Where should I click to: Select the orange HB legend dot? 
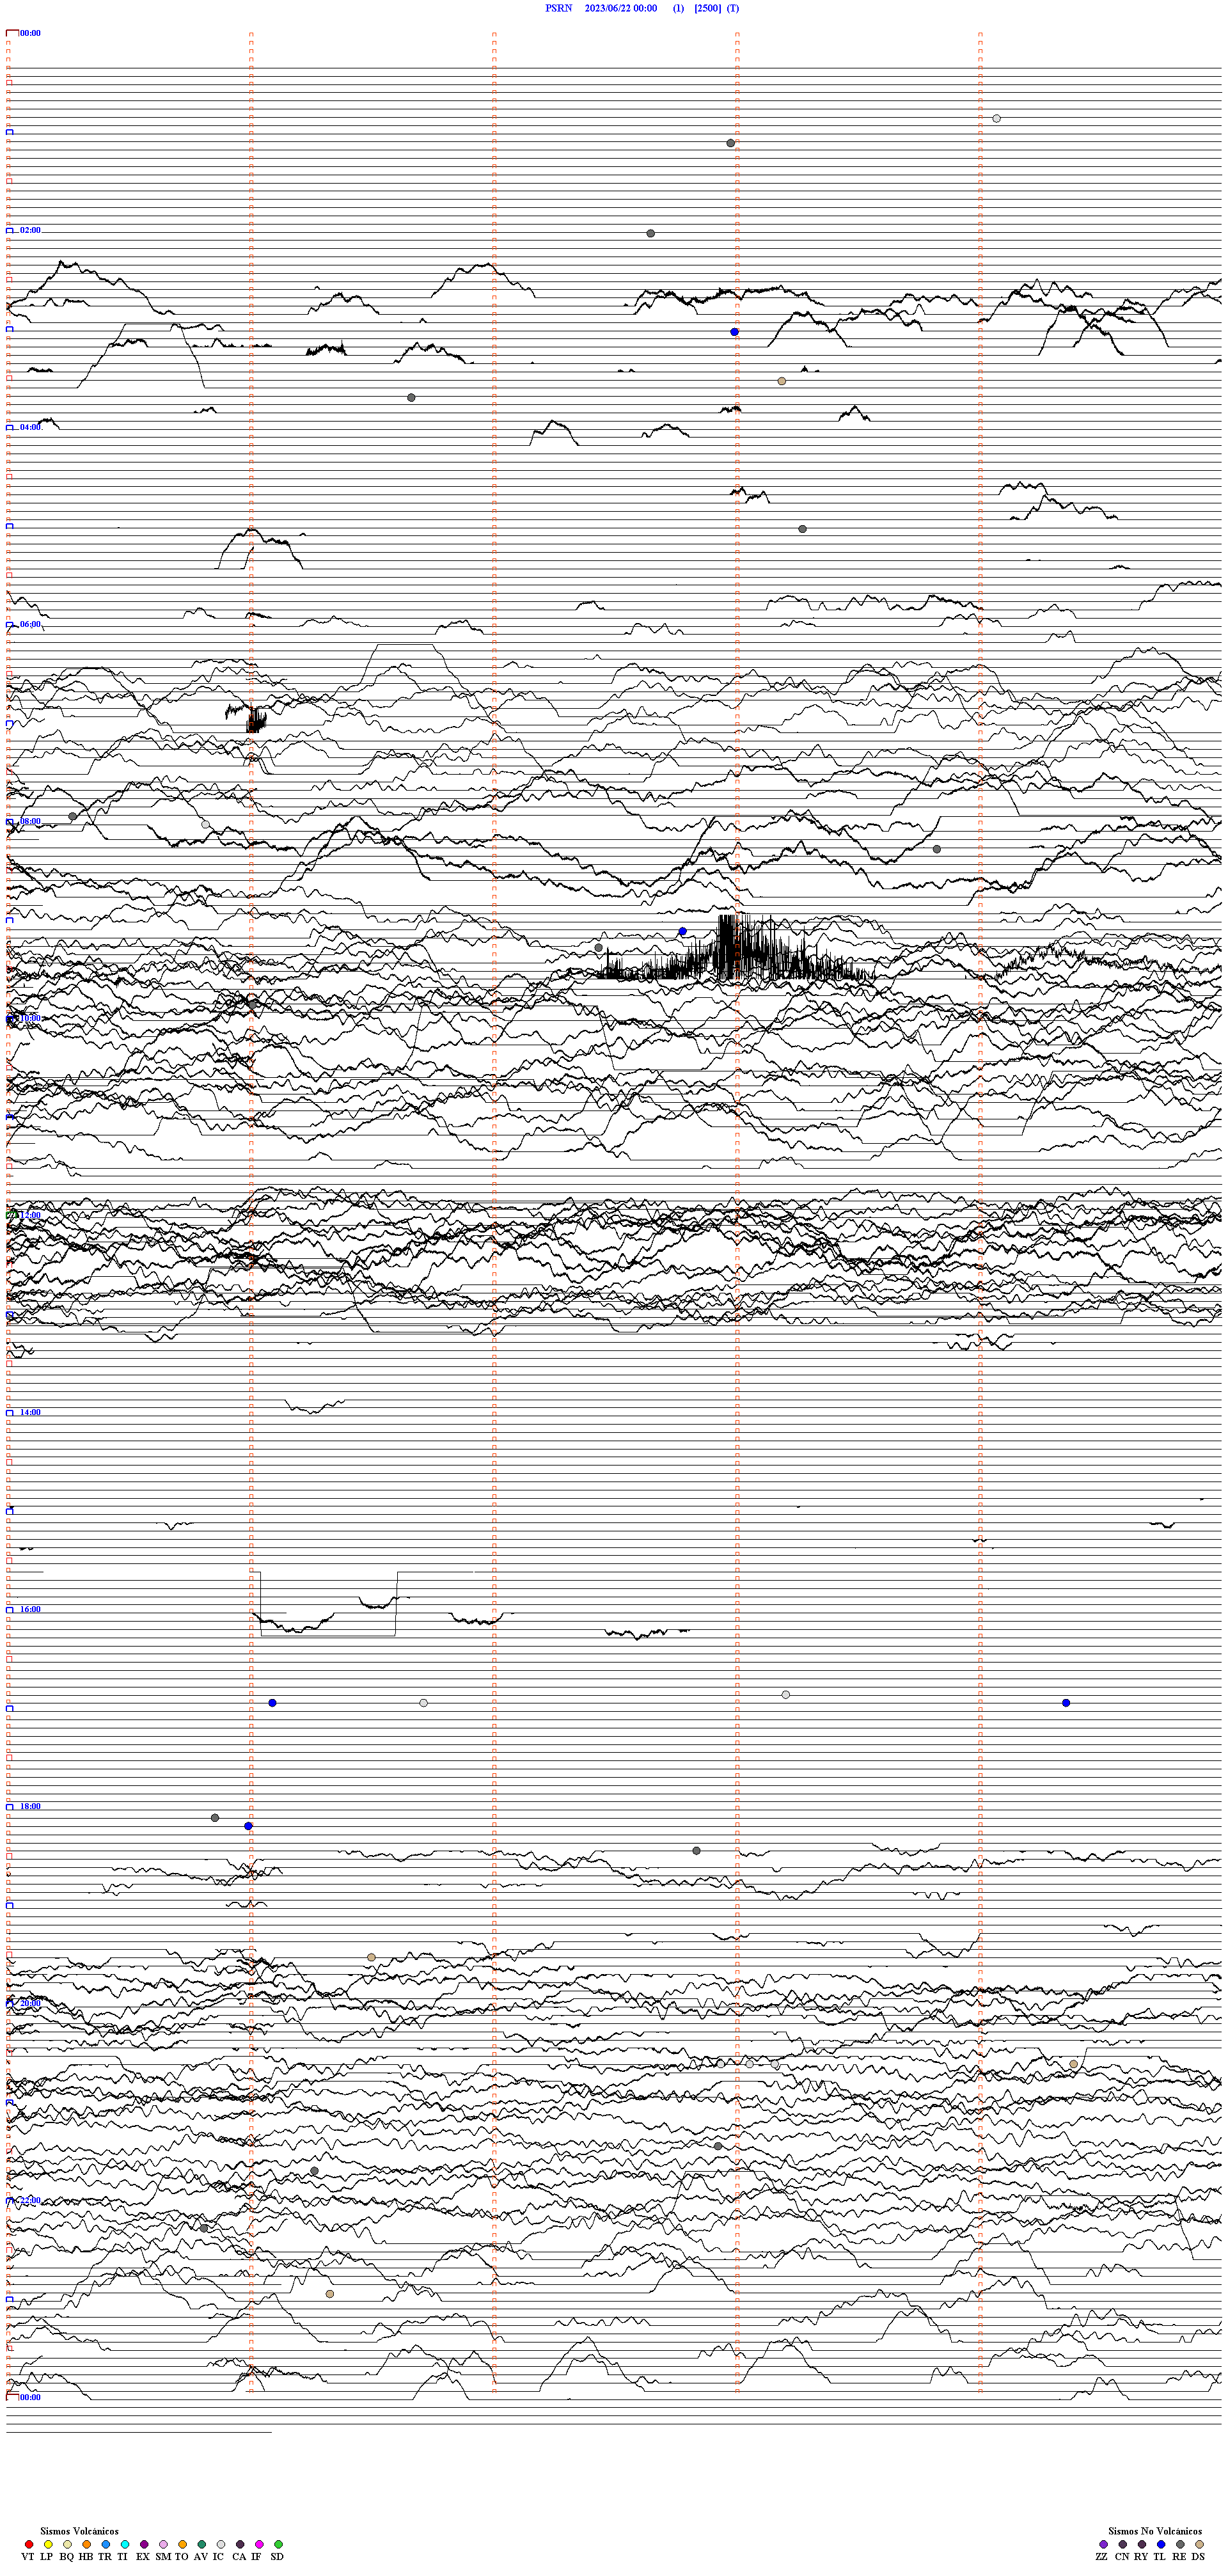[x=87, y=2544]
